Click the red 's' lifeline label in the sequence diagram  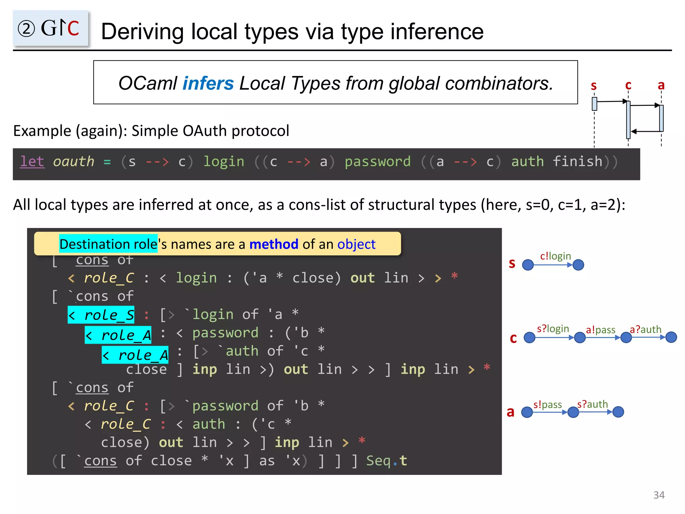(x=594, y=86)
